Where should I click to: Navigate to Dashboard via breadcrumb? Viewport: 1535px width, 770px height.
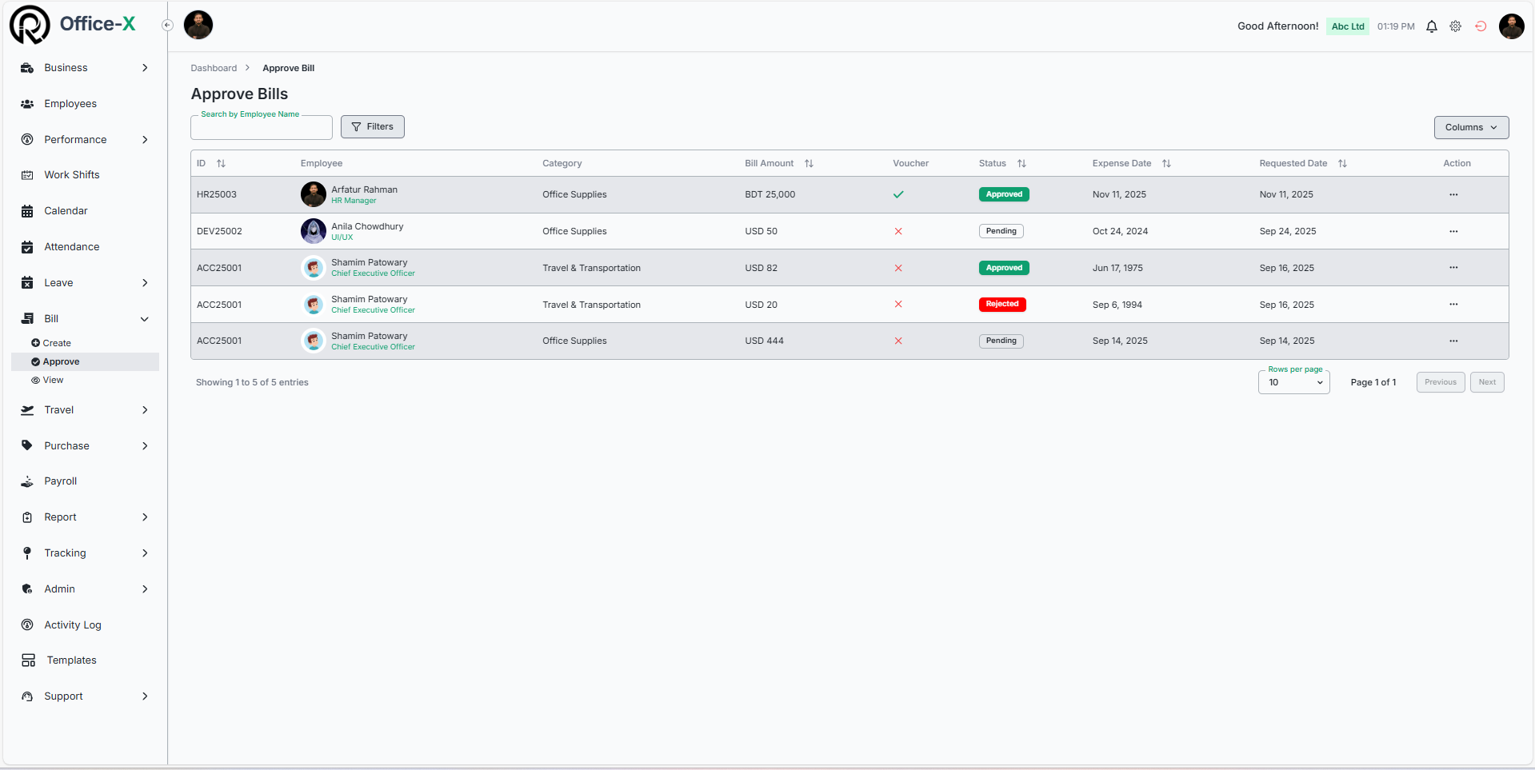(214, 68)
